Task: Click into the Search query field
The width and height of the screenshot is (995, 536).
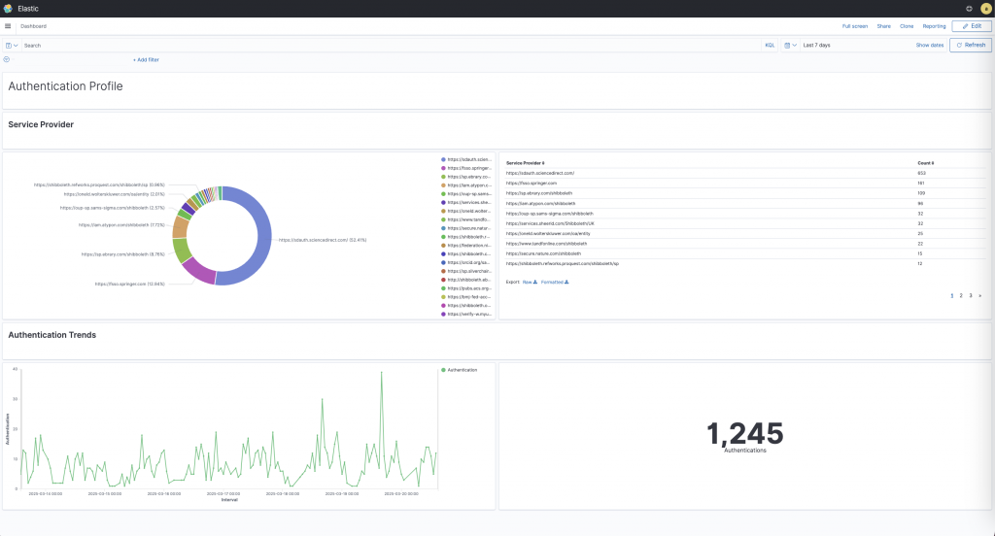Action: [x=389, y=45]
